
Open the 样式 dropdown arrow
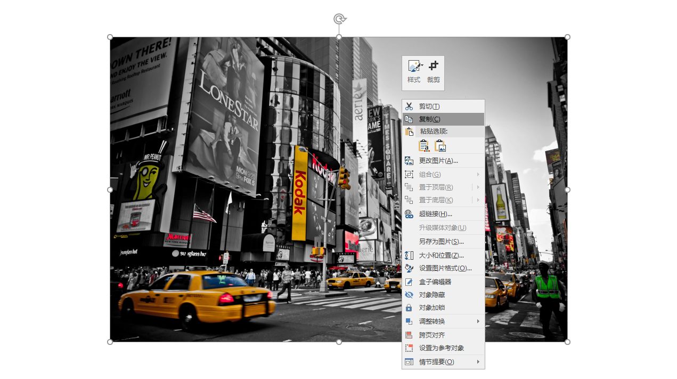tap(422, 65)
